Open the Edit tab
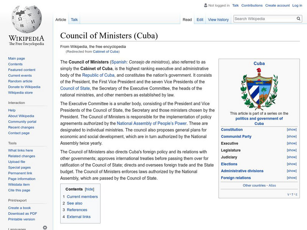 pos(200,20)
